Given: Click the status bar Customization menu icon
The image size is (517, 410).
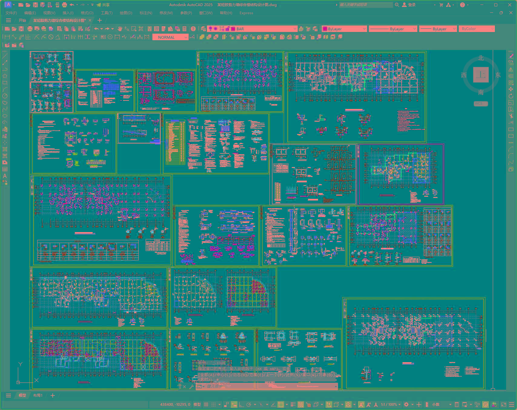Looking at the screenshot, I should click(511, 405).
